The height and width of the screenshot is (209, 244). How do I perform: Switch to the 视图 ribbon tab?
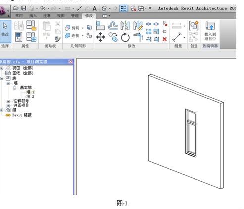click(x=61, y=16)
